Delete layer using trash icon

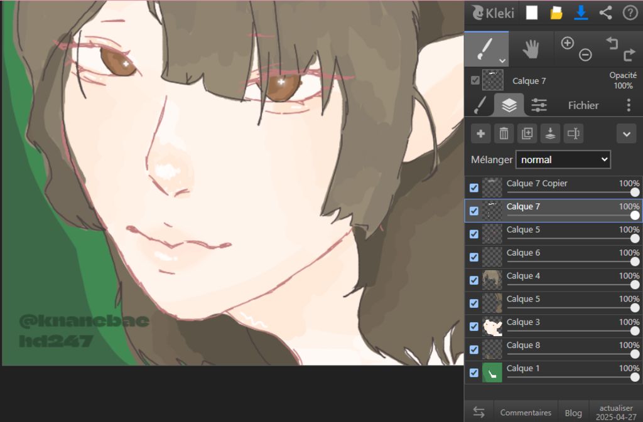[x=504, y=134]
